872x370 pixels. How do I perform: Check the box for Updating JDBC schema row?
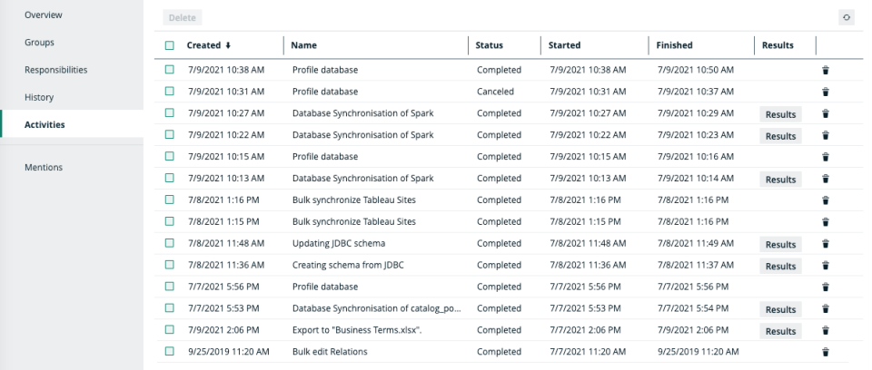tap(170, 244)
